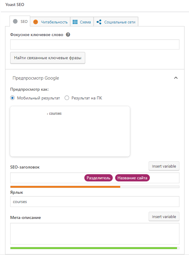Click Insert variable for SEO-заголовок
This screenshot has width=189, height=255.
coord(164,166)
